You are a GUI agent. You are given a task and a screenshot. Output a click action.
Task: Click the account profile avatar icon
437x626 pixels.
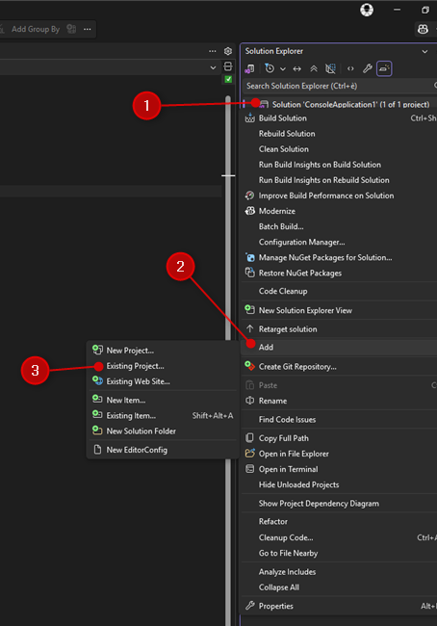pos(367,10)
